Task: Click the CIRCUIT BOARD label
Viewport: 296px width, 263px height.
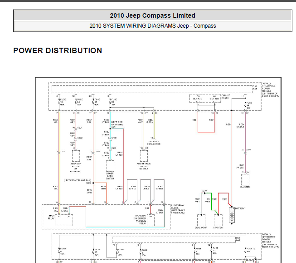Action: click(226, 97)
